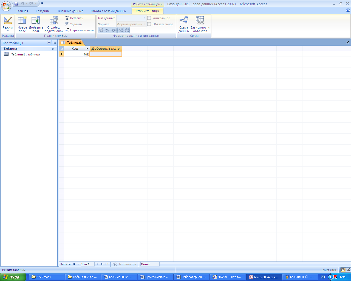Select the new record row selector
Viewport: 351px width, 281px height.
(61, 54)
